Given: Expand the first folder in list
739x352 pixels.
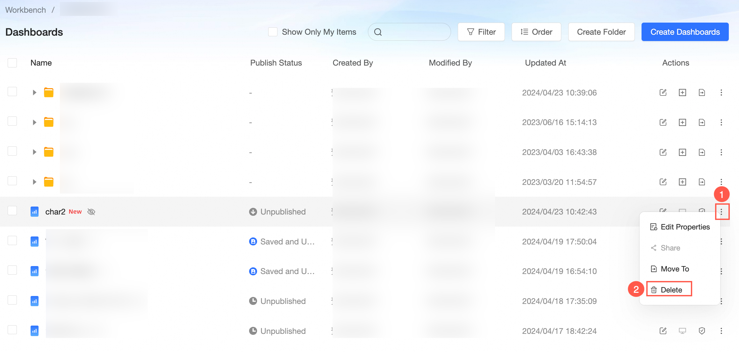Looking at the screenshot, I should pyautogui.click(x=34, y=93).
